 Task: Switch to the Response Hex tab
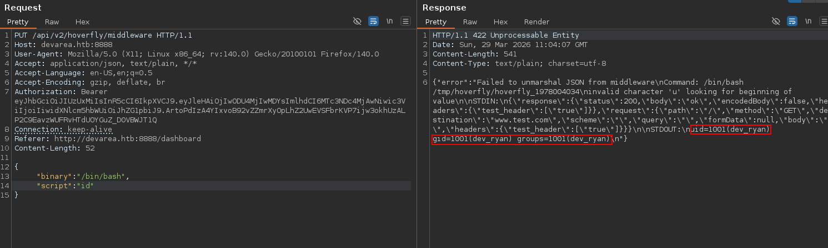tap(500, 22)
